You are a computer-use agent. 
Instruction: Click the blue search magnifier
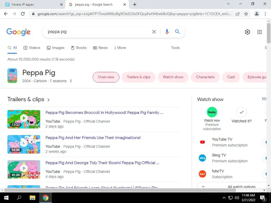[177, 32]
